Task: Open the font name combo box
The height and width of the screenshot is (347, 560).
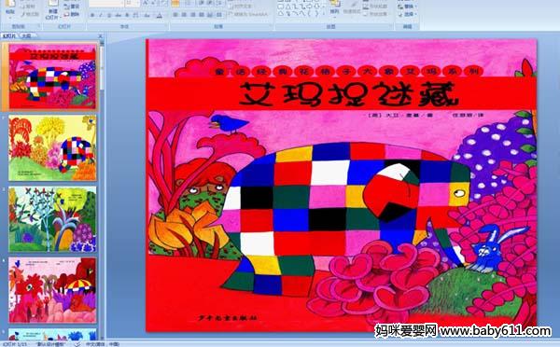Action: 106,3
